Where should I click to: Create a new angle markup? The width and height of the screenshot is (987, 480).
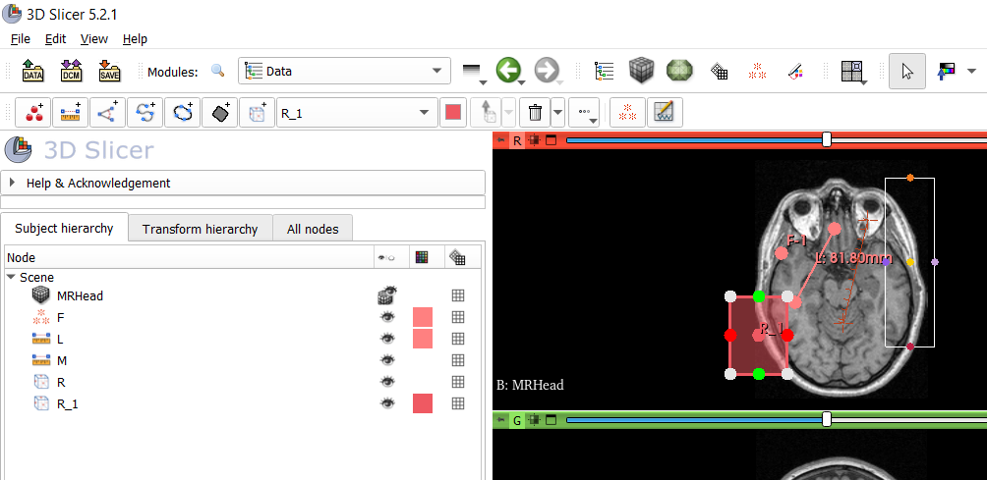pos(107,113)
